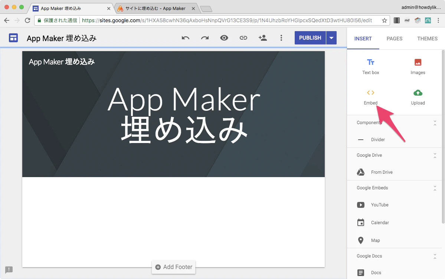The image size is (445, 279).
Task: Switch to the PAGES tab
Action: coord(395,39)
